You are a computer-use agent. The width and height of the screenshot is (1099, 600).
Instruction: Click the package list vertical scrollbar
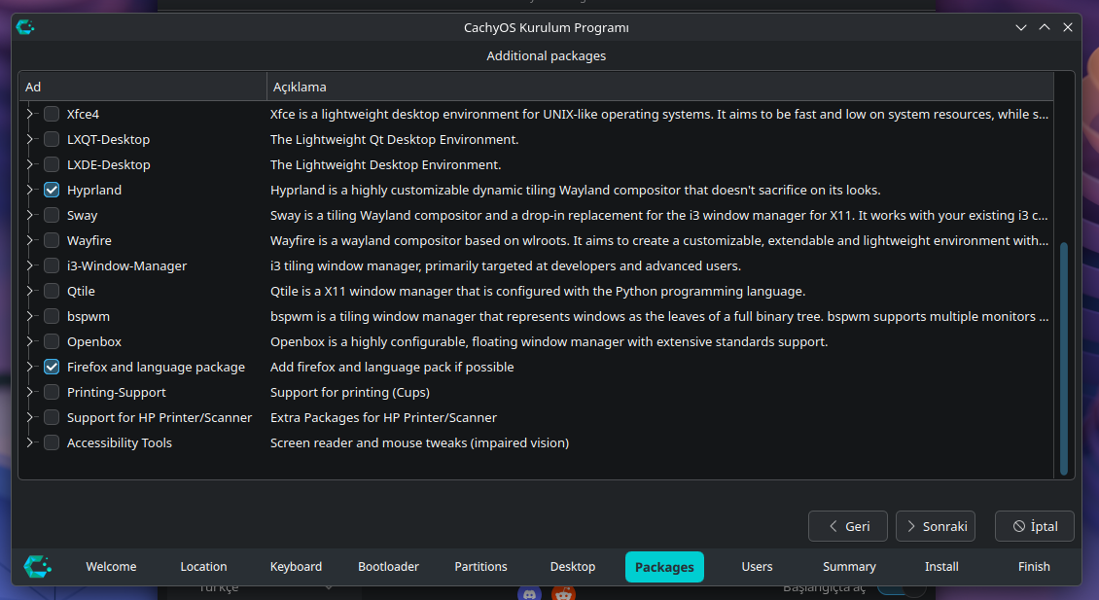pos(1064,358)
